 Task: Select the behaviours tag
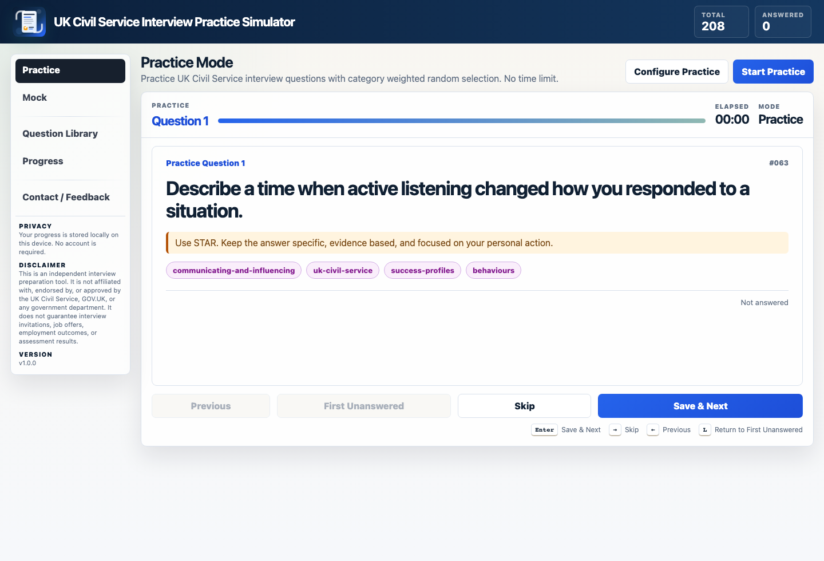pos(493,270)
